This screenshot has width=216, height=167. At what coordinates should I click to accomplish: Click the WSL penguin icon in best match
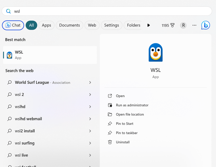point(9,55)
